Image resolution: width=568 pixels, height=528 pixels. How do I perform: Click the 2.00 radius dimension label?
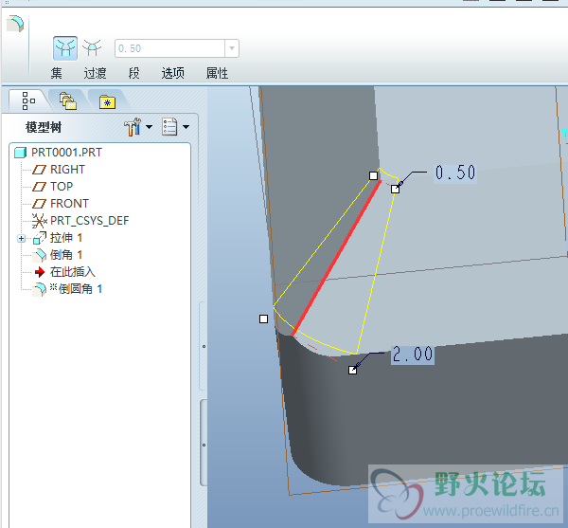click(413, 355)
